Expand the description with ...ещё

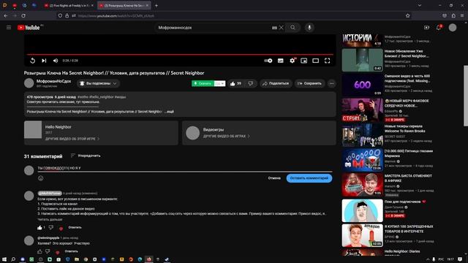click(169, 112)
